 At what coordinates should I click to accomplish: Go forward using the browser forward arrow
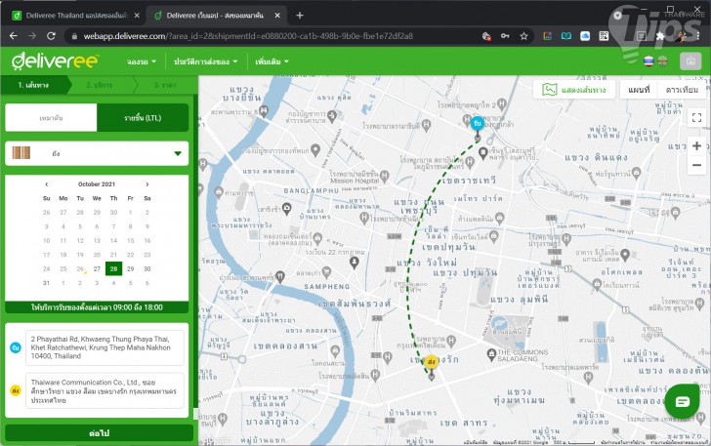(x=32, y=36)
